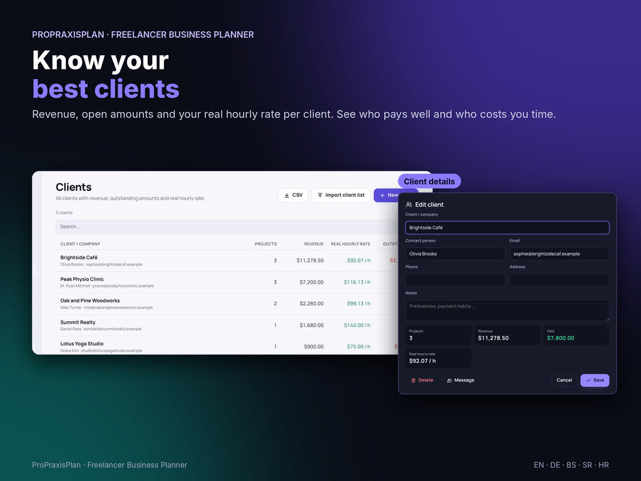
Task: Click the Edit client people icon
Action: coord(409,205)
